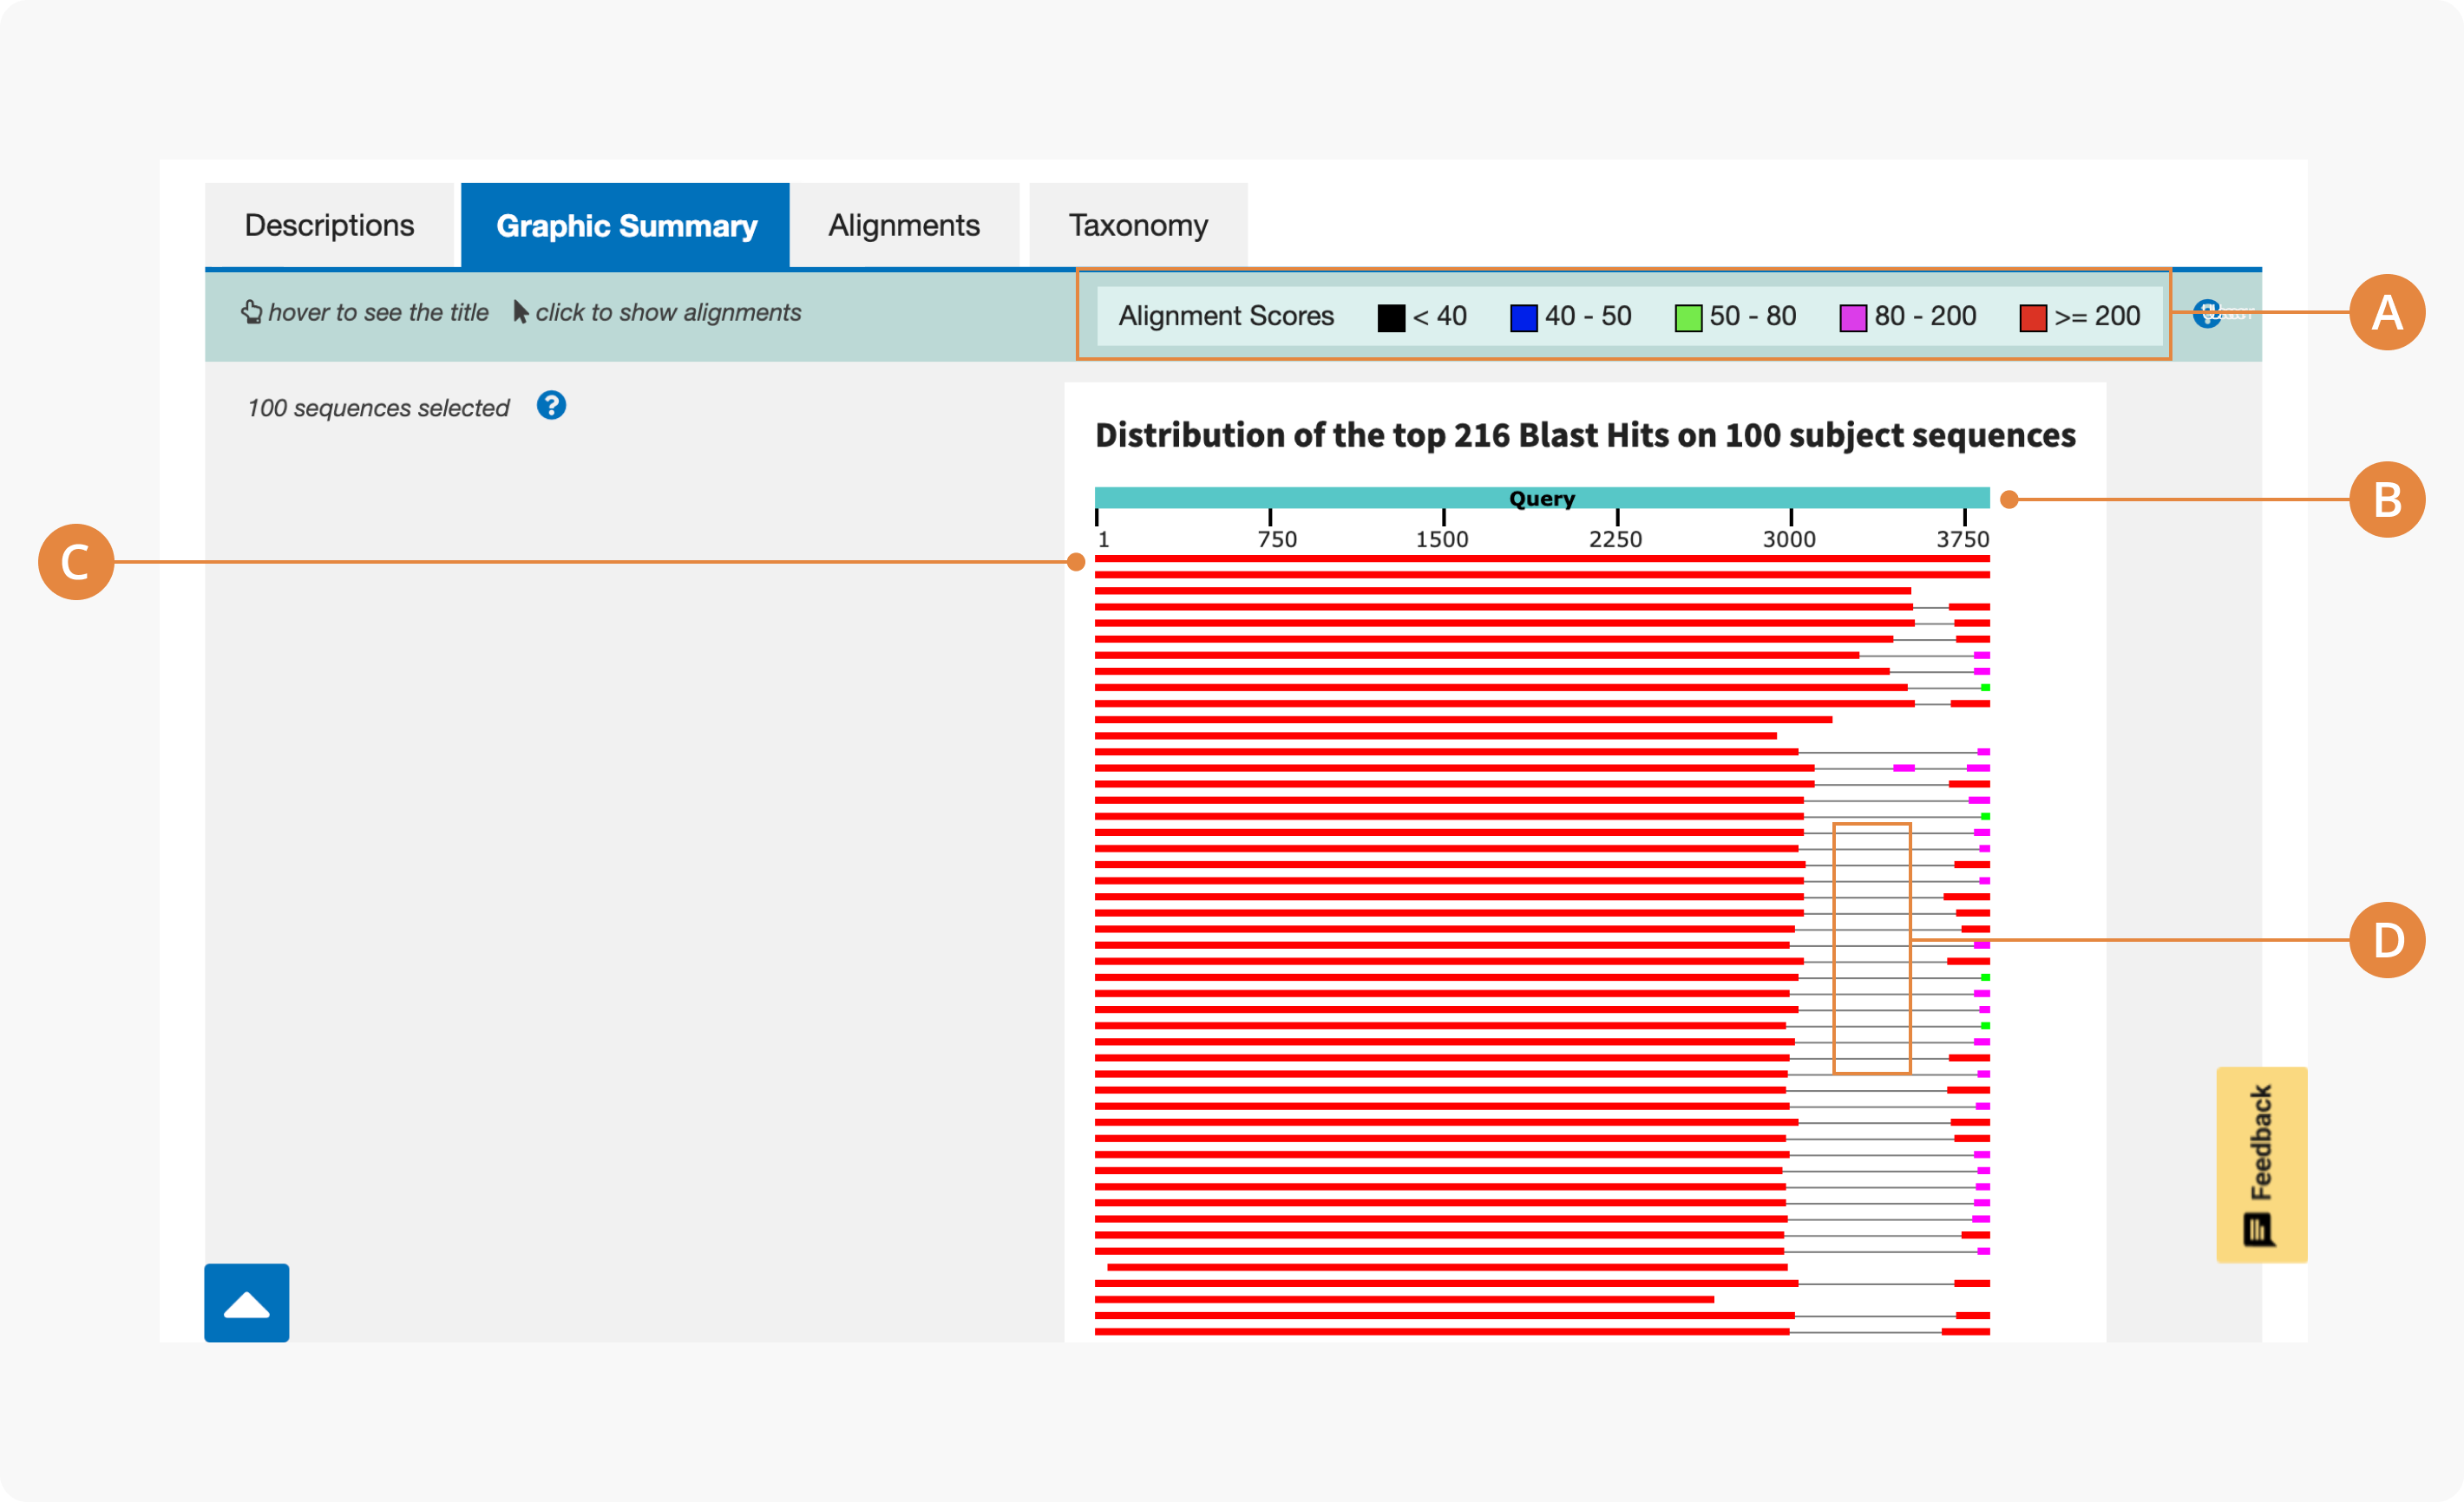The height and width of the screenshot is (1502, 2464).
Task: Click the teal Query bar
Action: [1541, 498]
